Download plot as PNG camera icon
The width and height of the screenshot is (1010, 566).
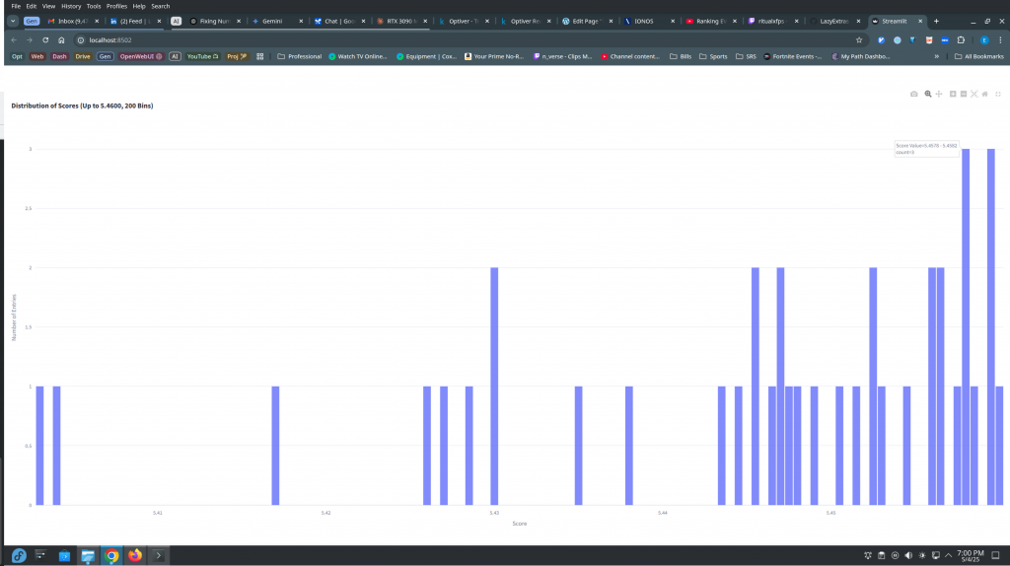pos(914,94)
